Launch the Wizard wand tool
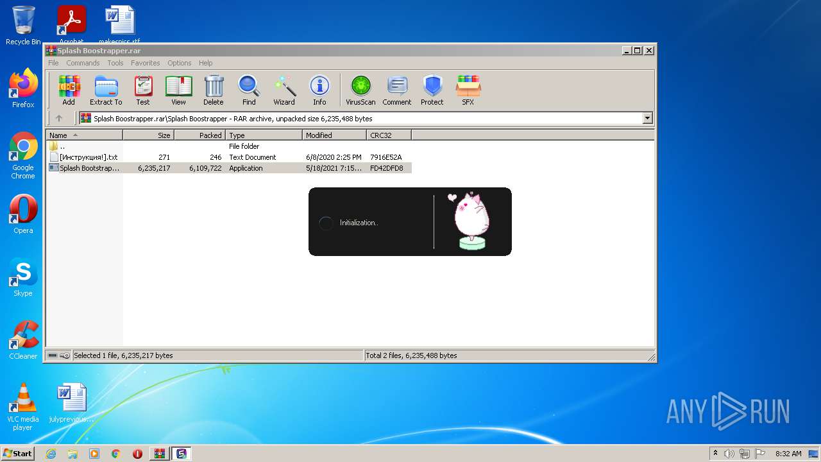The width and height of the screenshot is (821, 462). [284, 90]
